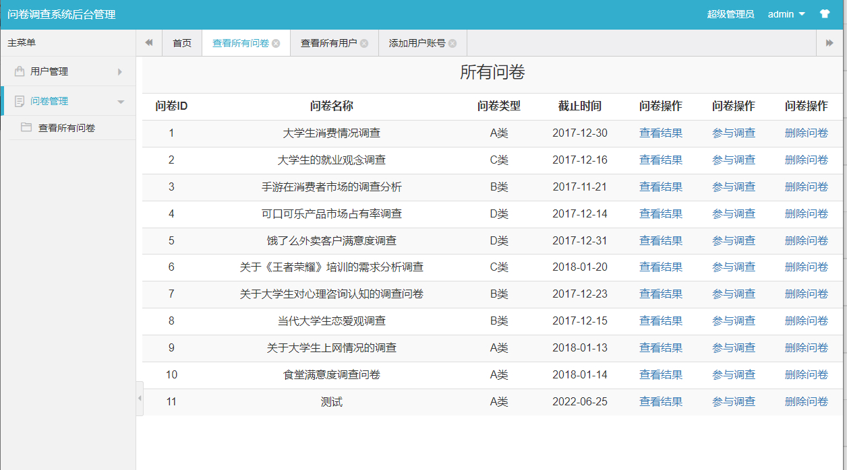The height and width of the screenshot is (470, 847).
Task: Open 查看所有问卷 in the sidebar
Action: coord(67,128)
